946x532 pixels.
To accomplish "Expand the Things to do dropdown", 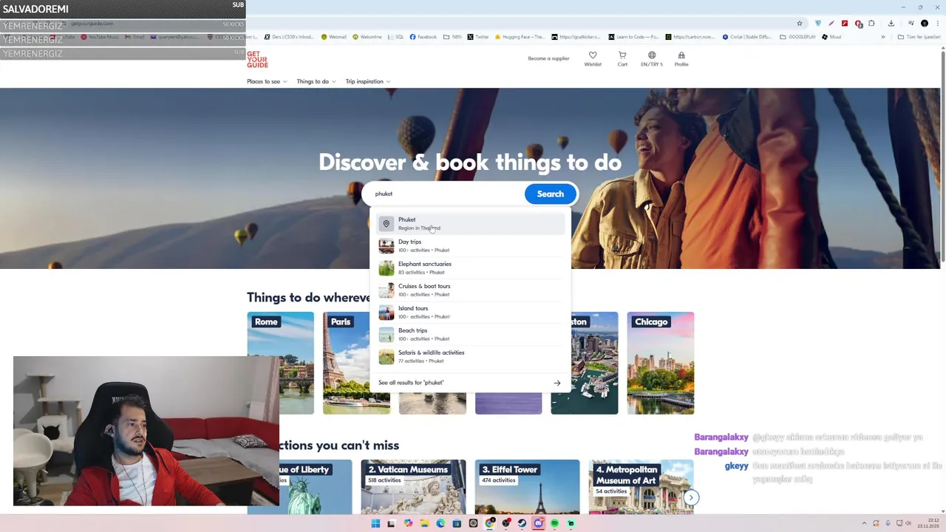I will point(316,81).
